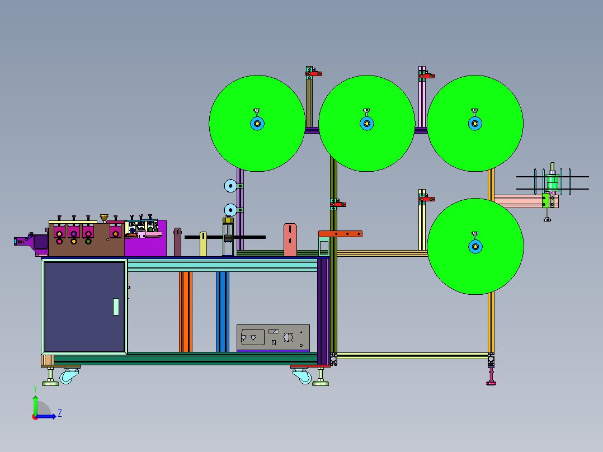Click the Z axis label of the triad
Image resolution: width=603 pixels, height=452 pixels.
pyautogui.click(x=60, y=413)
